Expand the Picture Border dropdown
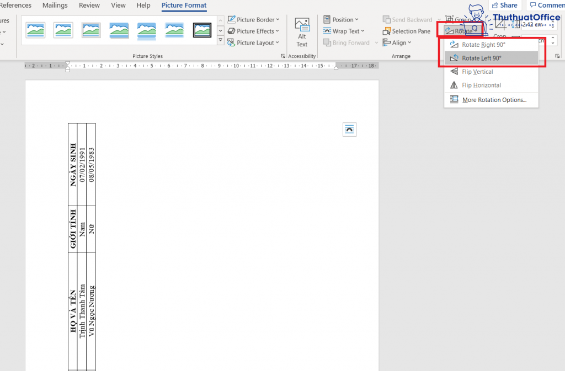565x371 pixels. point(253,19)
